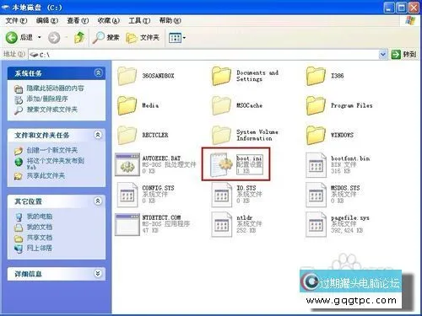Open the 查看 (View) menu
The height and width of the screenshot is (316, 422).
click(78, 20)
